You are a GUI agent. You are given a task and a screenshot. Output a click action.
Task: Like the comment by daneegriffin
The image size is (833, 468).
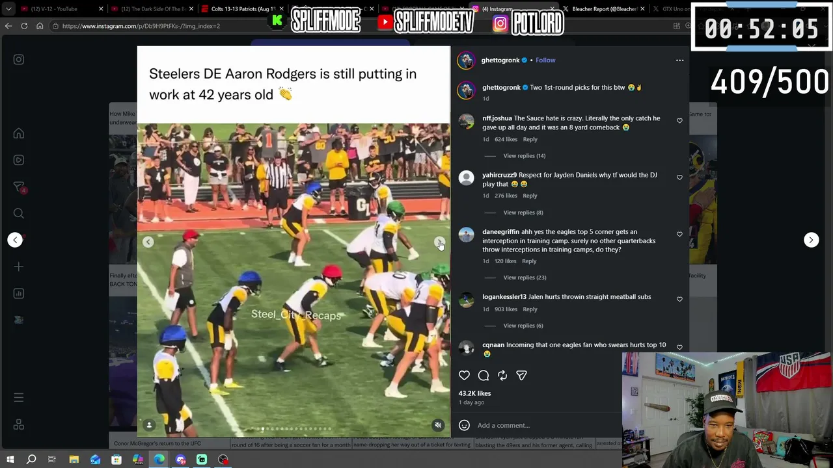click(679, 234)
